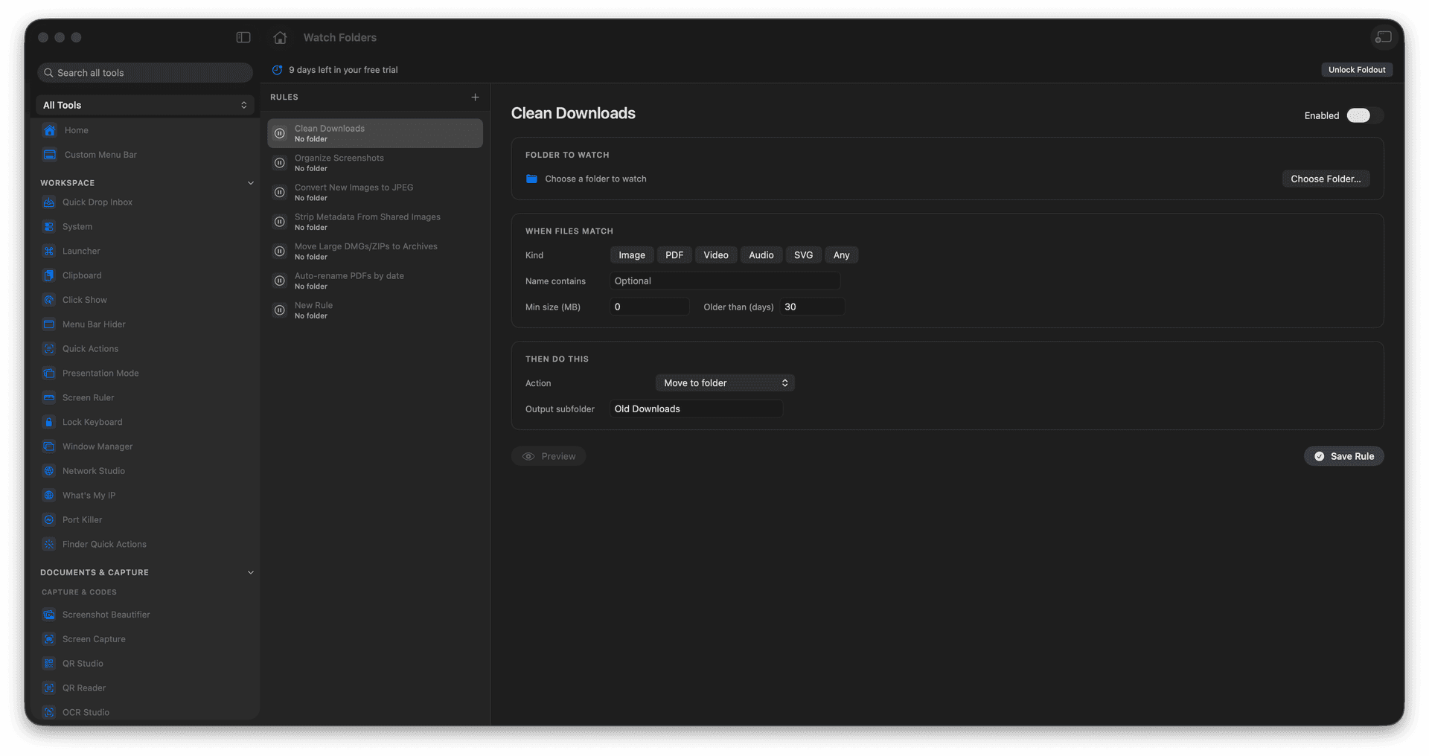Toggle the sidebar visibility icon
1429x756 pixels.
(x=243, y=37)
